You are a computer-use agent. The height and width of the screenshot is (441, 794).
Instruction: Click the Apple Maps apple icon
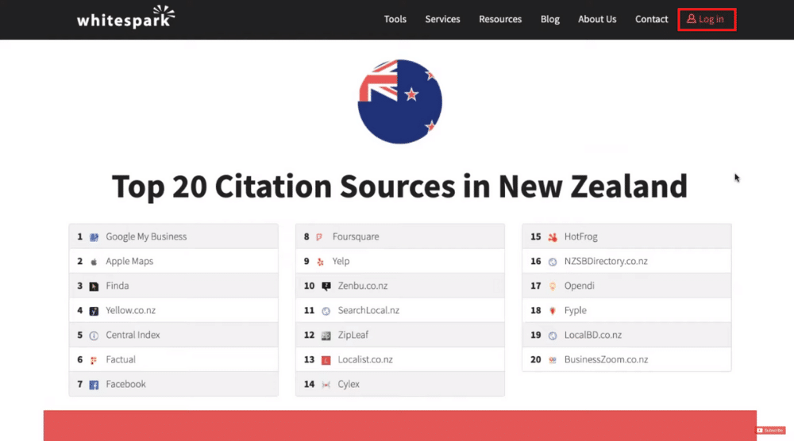point(94,262)
